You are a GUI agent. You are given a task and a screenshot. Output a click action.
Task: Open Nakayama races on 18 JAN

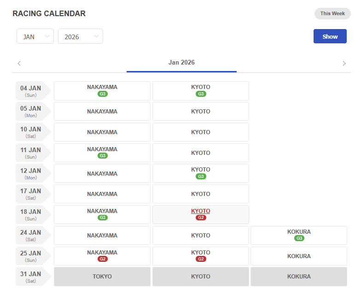[x=102, y=215]
